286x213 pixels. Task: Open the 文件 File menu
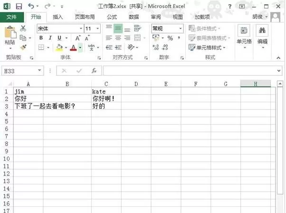click(x=12, y=17)
